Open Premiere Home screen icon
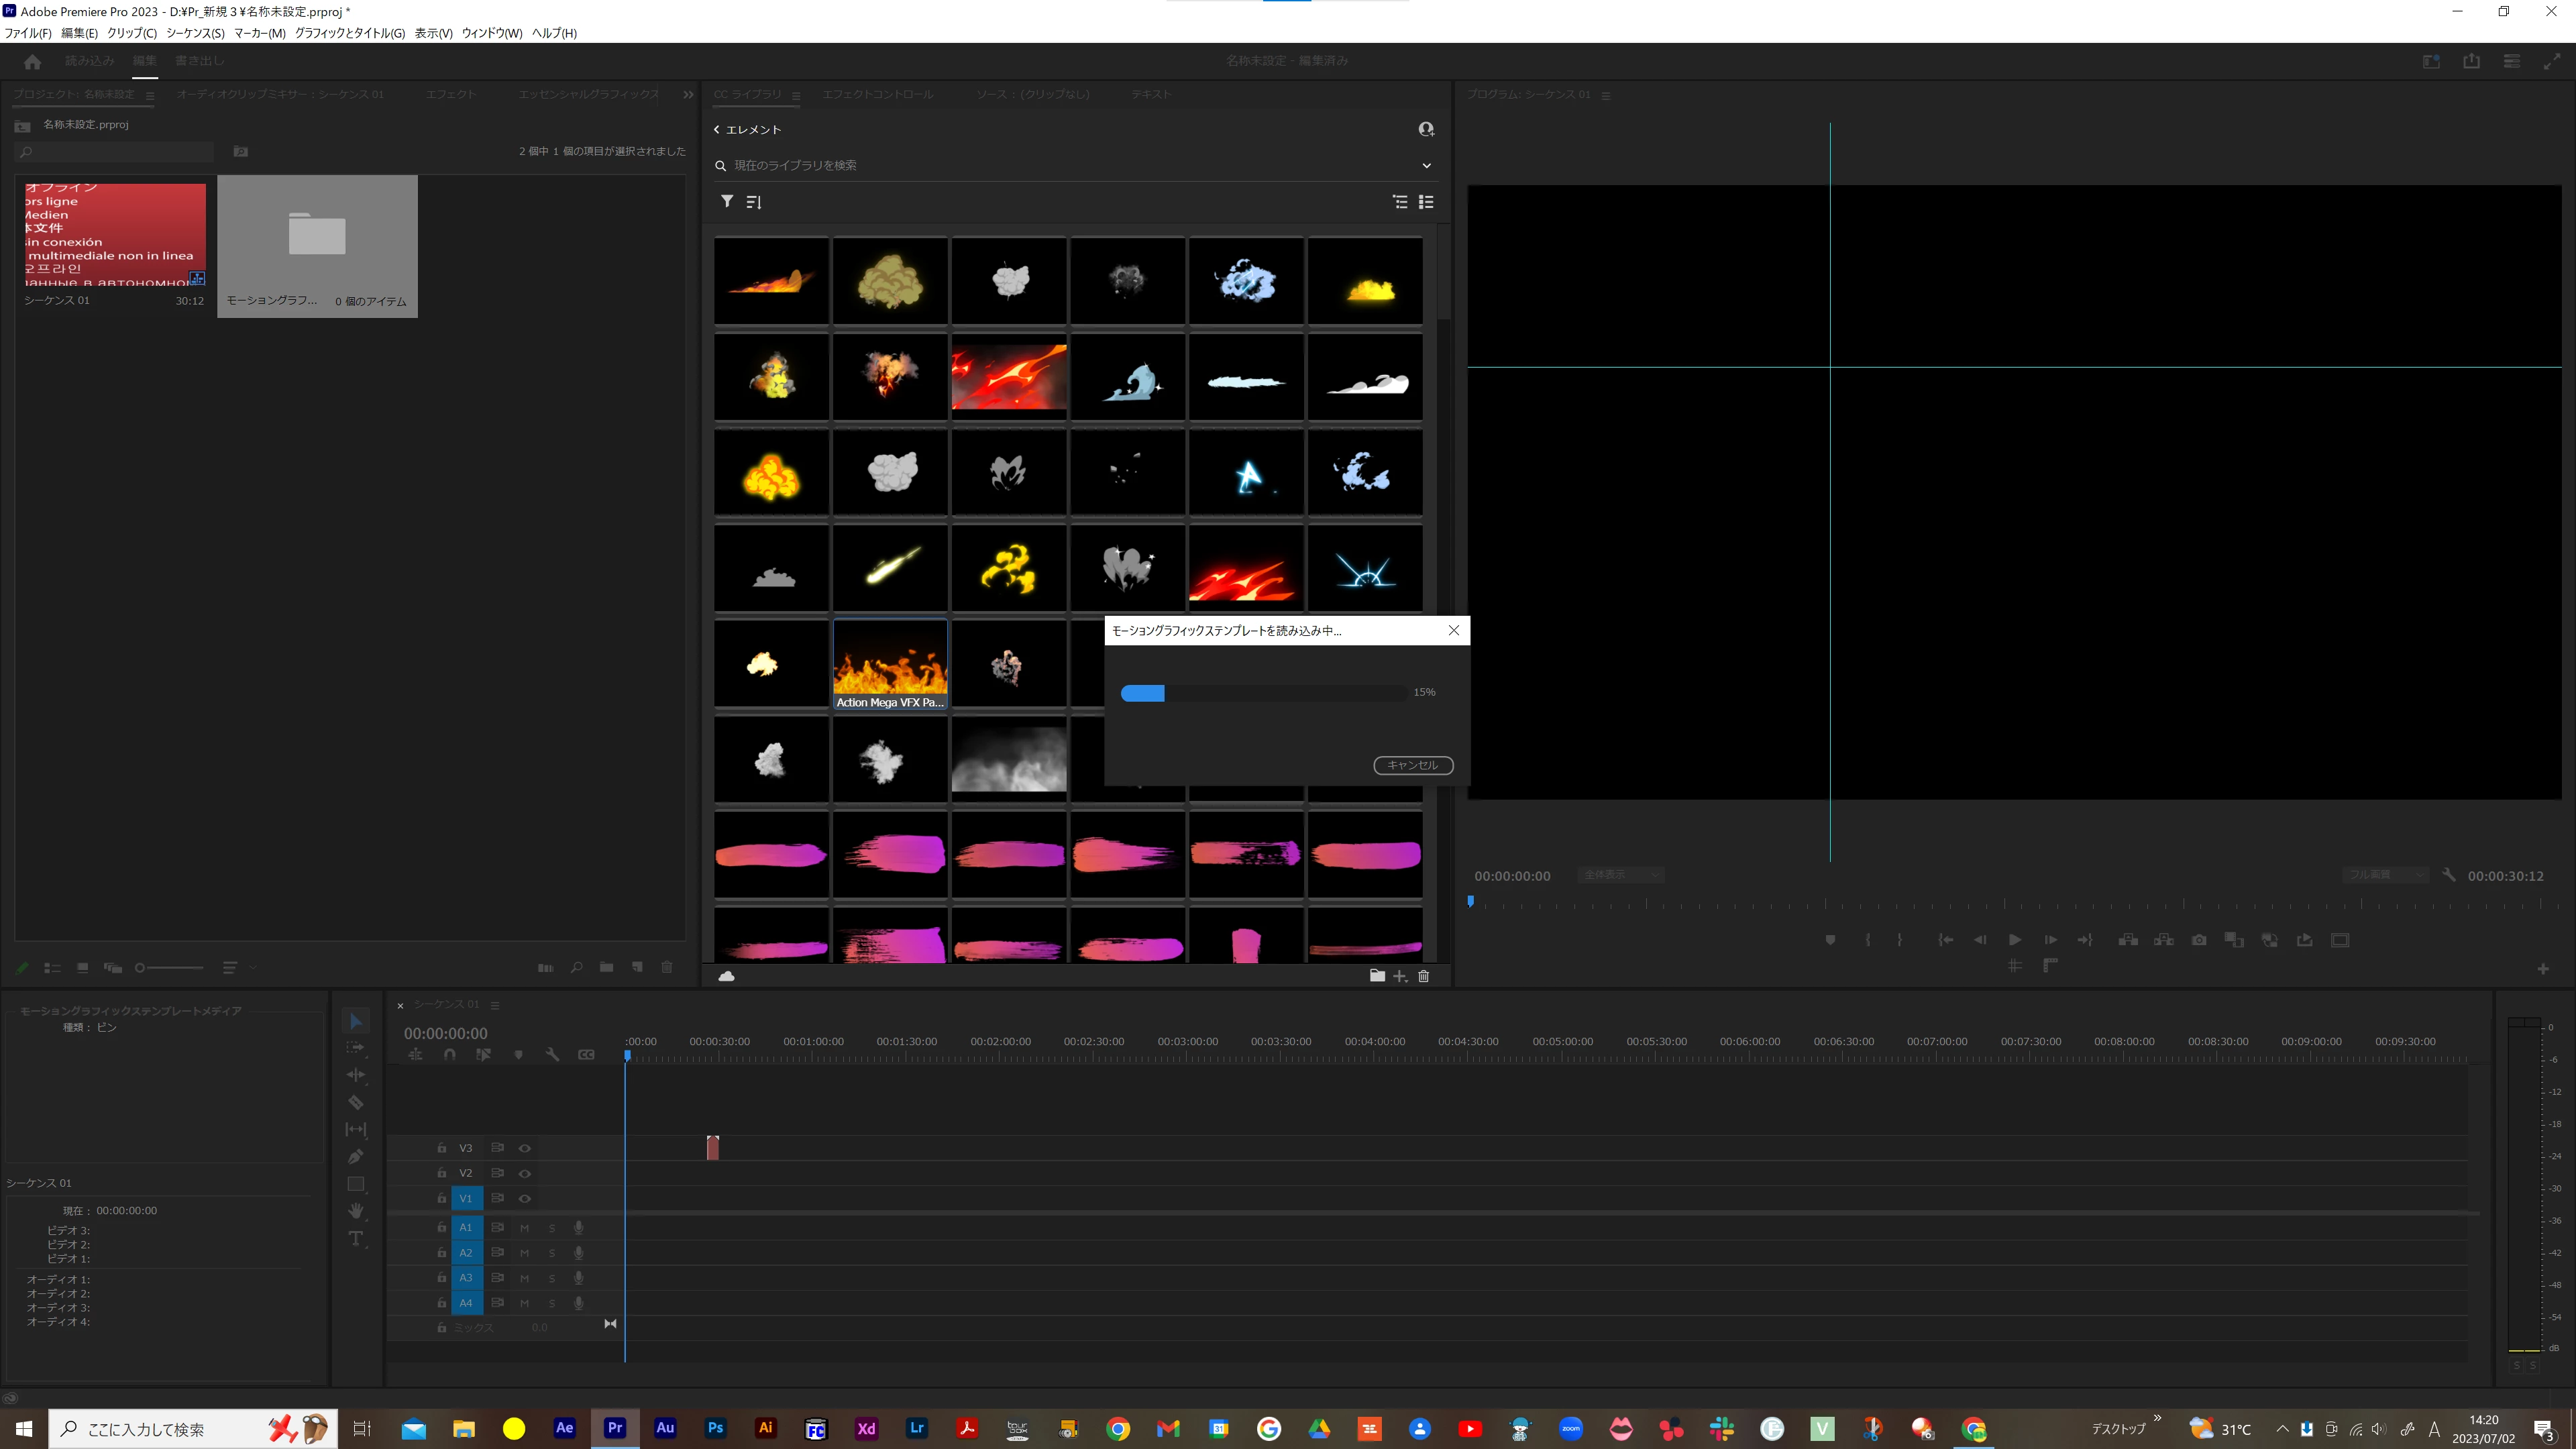 pos(32,61)
